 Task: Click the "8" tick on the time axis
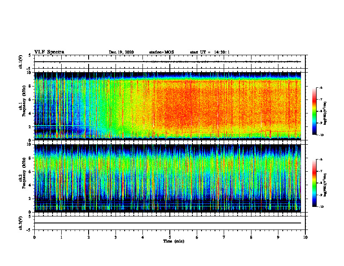click(251, 237)
